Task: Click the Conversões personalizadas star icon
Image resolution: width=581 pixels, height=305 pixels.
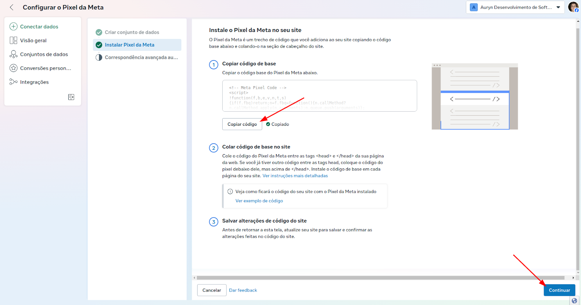Action: [13, 68]
